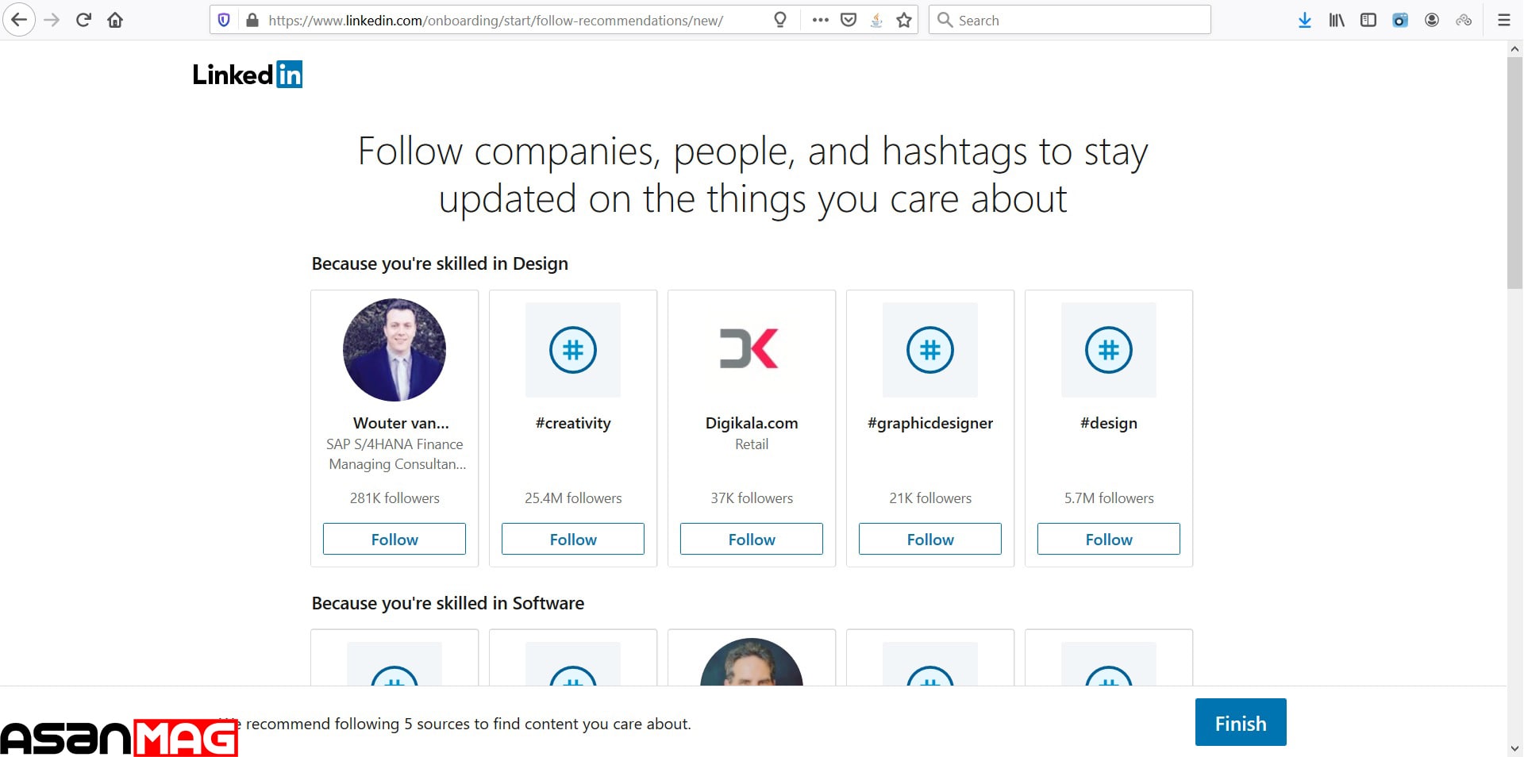Click the Wouter van... name text
Screen dimensions: 1524x757
401,423
